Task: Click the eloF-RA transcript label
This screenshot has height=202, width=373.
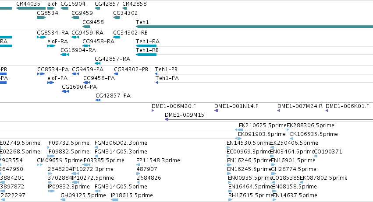Action: tap(57, 41)
